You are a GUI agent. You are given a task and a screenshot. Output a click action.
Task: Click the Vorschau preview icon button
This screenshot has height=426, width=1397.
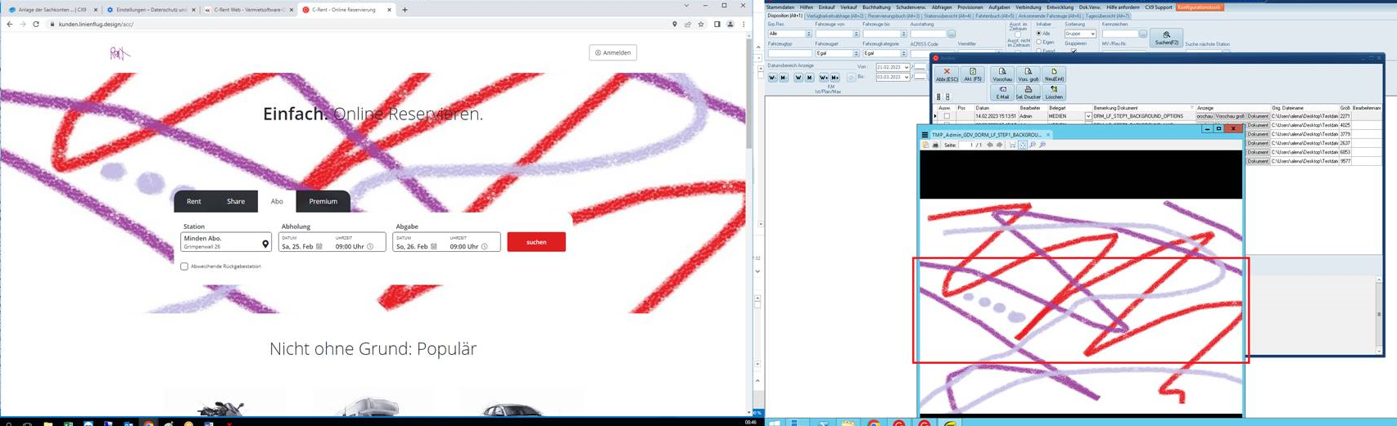coord(1002,74)
